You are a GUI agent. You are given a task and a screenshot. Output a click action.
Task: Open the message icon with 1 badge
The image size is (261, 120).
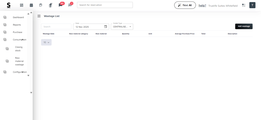click(x=70, y=5)
